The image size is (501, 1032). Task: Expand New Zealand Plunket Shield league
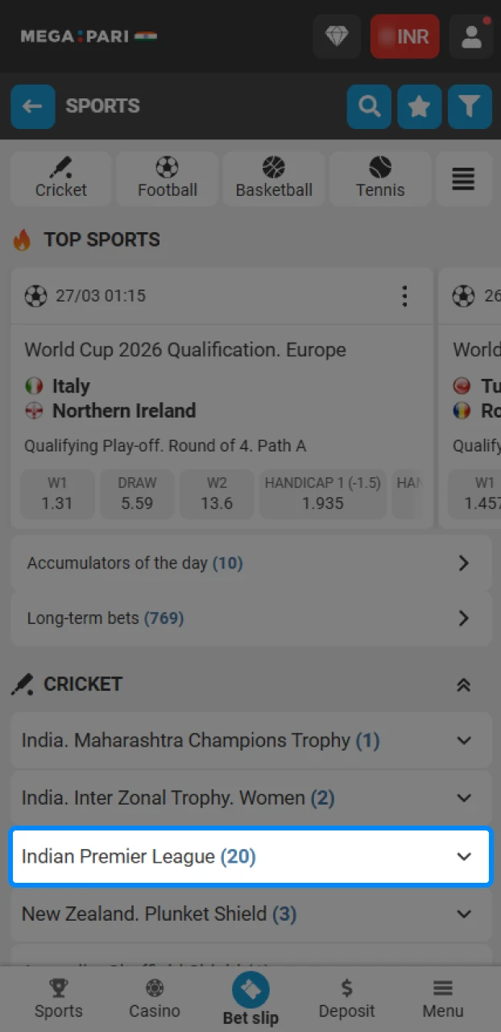(250, 914)
